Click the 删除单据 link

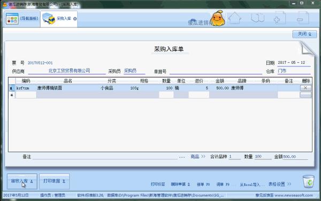[180, 184]
